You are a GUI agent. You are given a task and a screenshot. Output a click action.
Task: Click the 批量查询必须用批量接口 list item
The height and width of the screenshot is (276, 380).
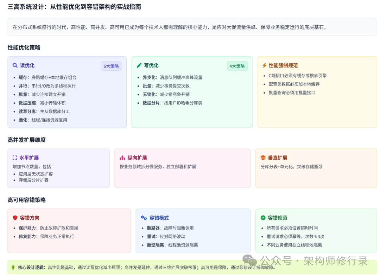(x=292, y=92)
